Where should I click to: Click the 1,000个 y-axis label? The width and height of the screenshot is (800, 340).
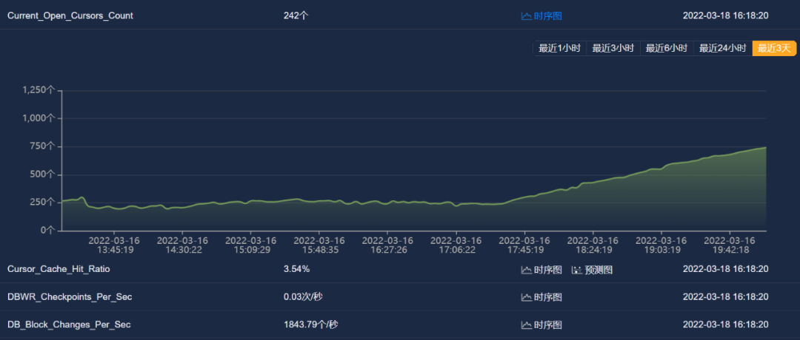coord(39,118)
